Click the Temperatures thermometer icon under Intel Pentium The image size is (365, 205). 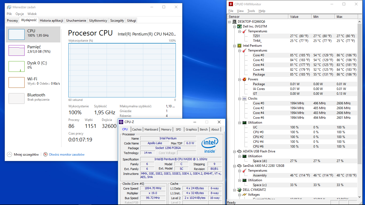tap(244, 50)
